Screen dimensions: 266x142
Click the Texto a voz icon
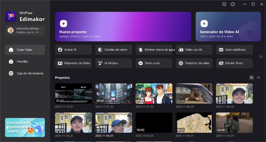pos(140,63)
